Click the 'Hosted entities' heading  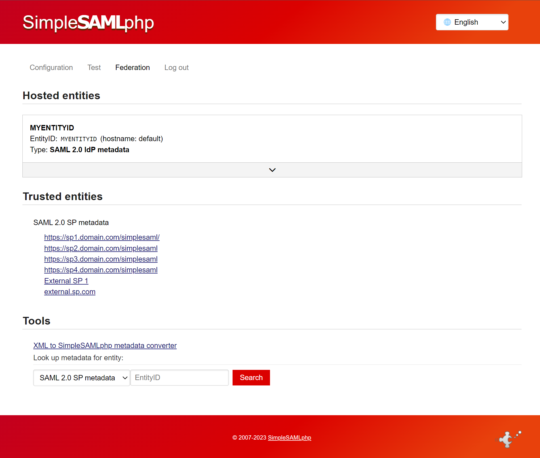click(62, 96)
